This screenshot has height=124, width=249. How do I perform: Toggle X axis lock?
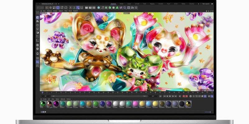tap(71, 7)
